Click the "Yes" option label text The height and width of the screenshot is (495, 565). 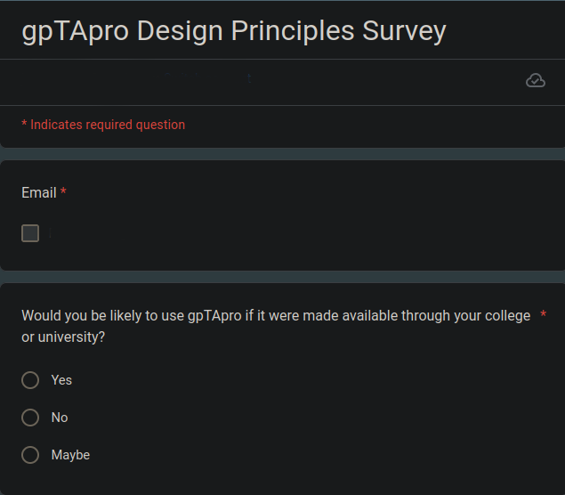pyautogui.click(x=61, y=380)
